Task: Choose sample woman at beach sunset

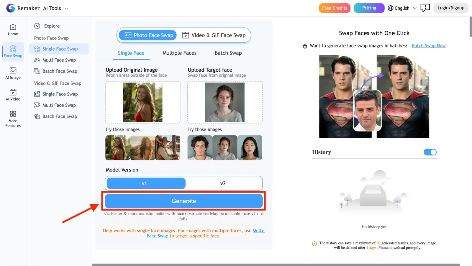Action: [143, 148]
